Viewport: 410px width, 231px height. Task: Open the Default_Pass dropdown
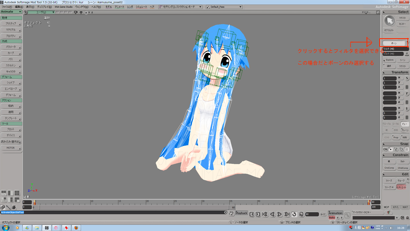pos(224,7)
